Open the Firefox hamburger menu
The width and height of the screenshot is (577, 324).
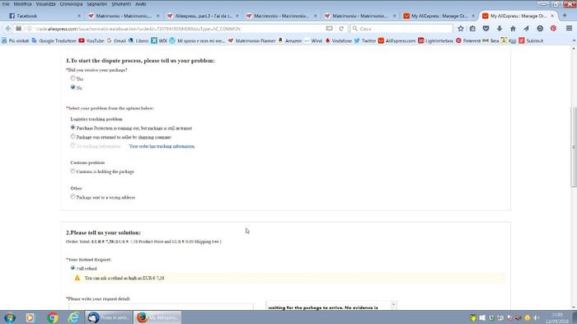coord(569,28)
